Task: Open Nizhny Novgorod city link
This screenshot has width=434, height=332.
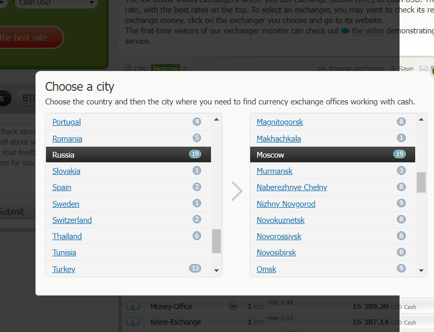Action: (286, 204)
